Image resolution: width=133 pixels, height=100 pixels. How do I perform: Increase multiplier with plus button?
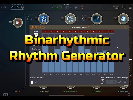coord(114,82)
